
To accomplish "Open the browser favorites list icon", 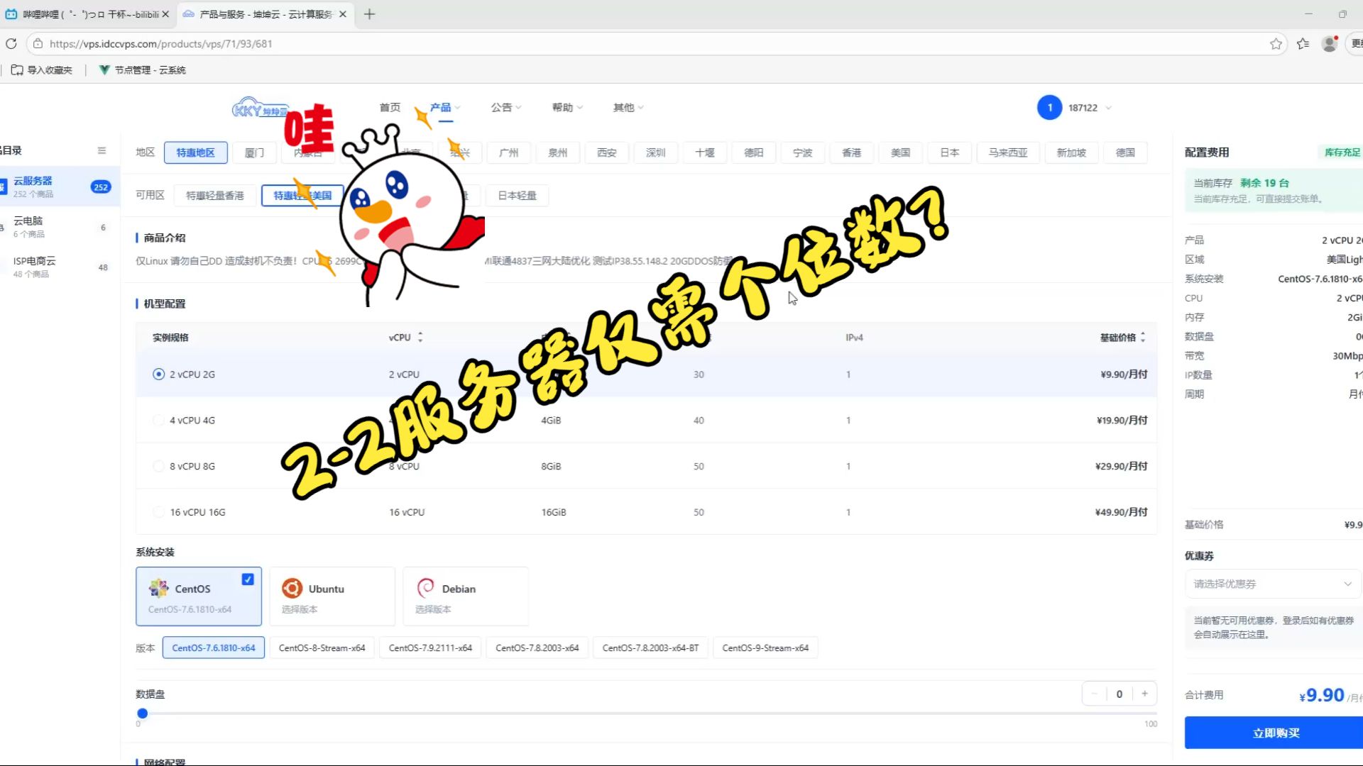I will pyautogui.click(x=1303, y=44).
